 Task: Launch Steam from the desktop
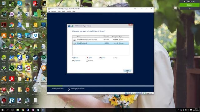point(35,58)
